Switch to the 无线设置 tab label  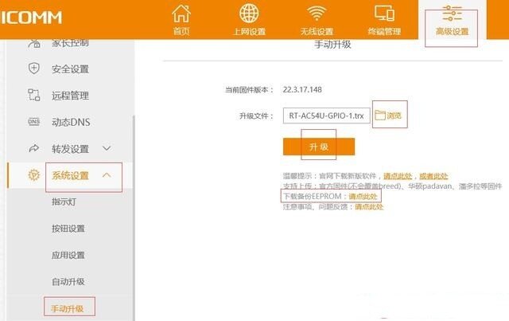[317, 32]
